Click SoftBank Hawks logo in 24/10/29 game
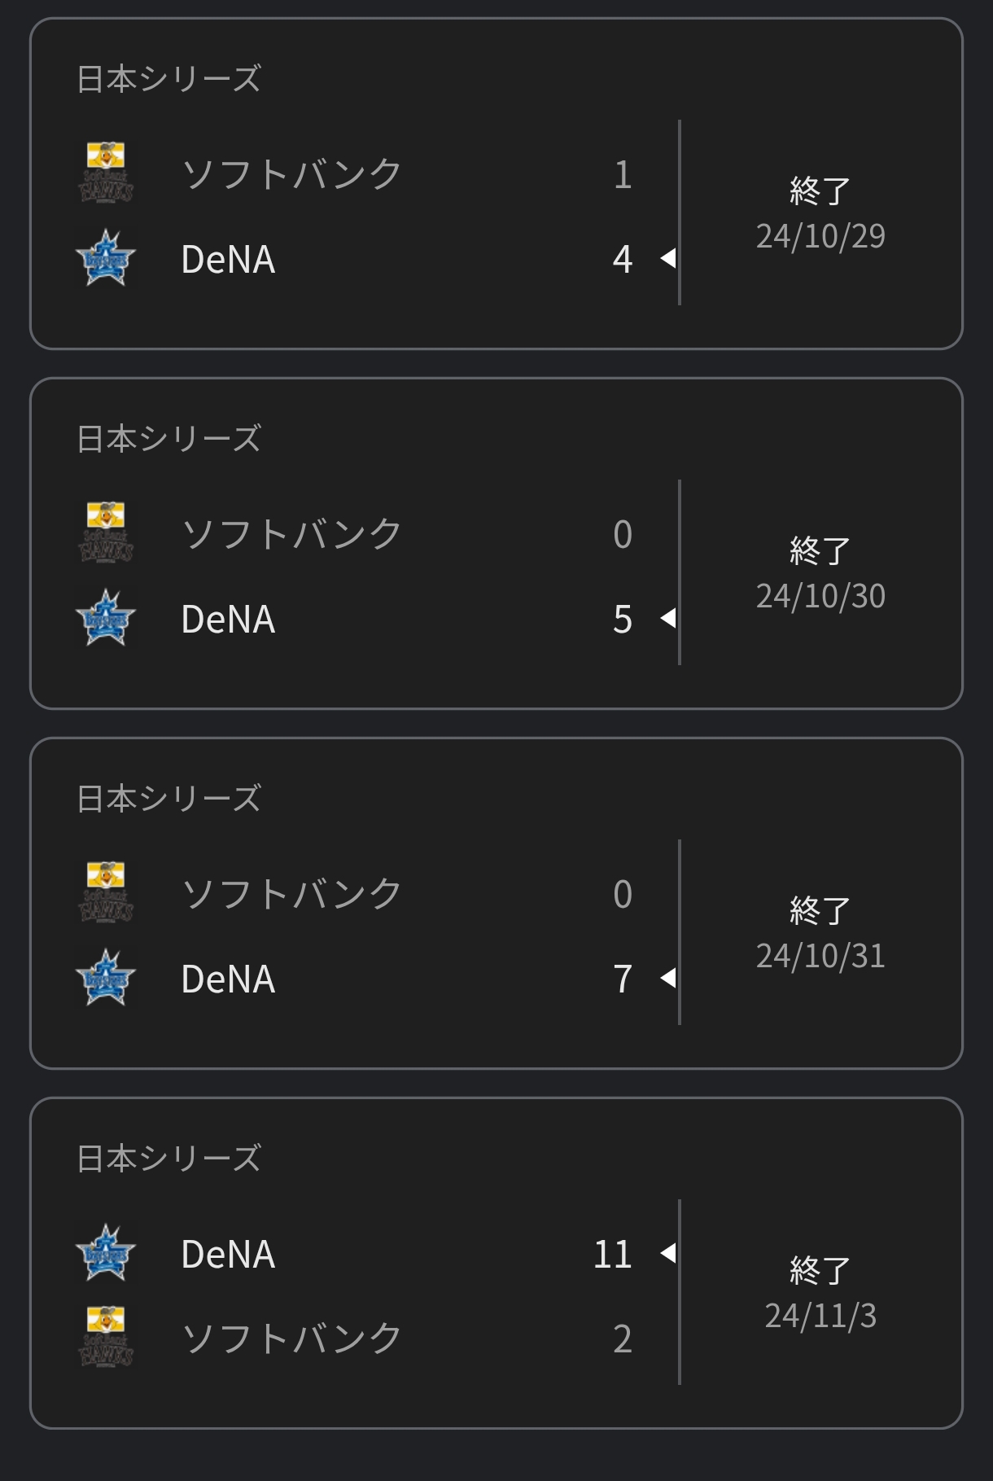 click(x=106, y=173)
